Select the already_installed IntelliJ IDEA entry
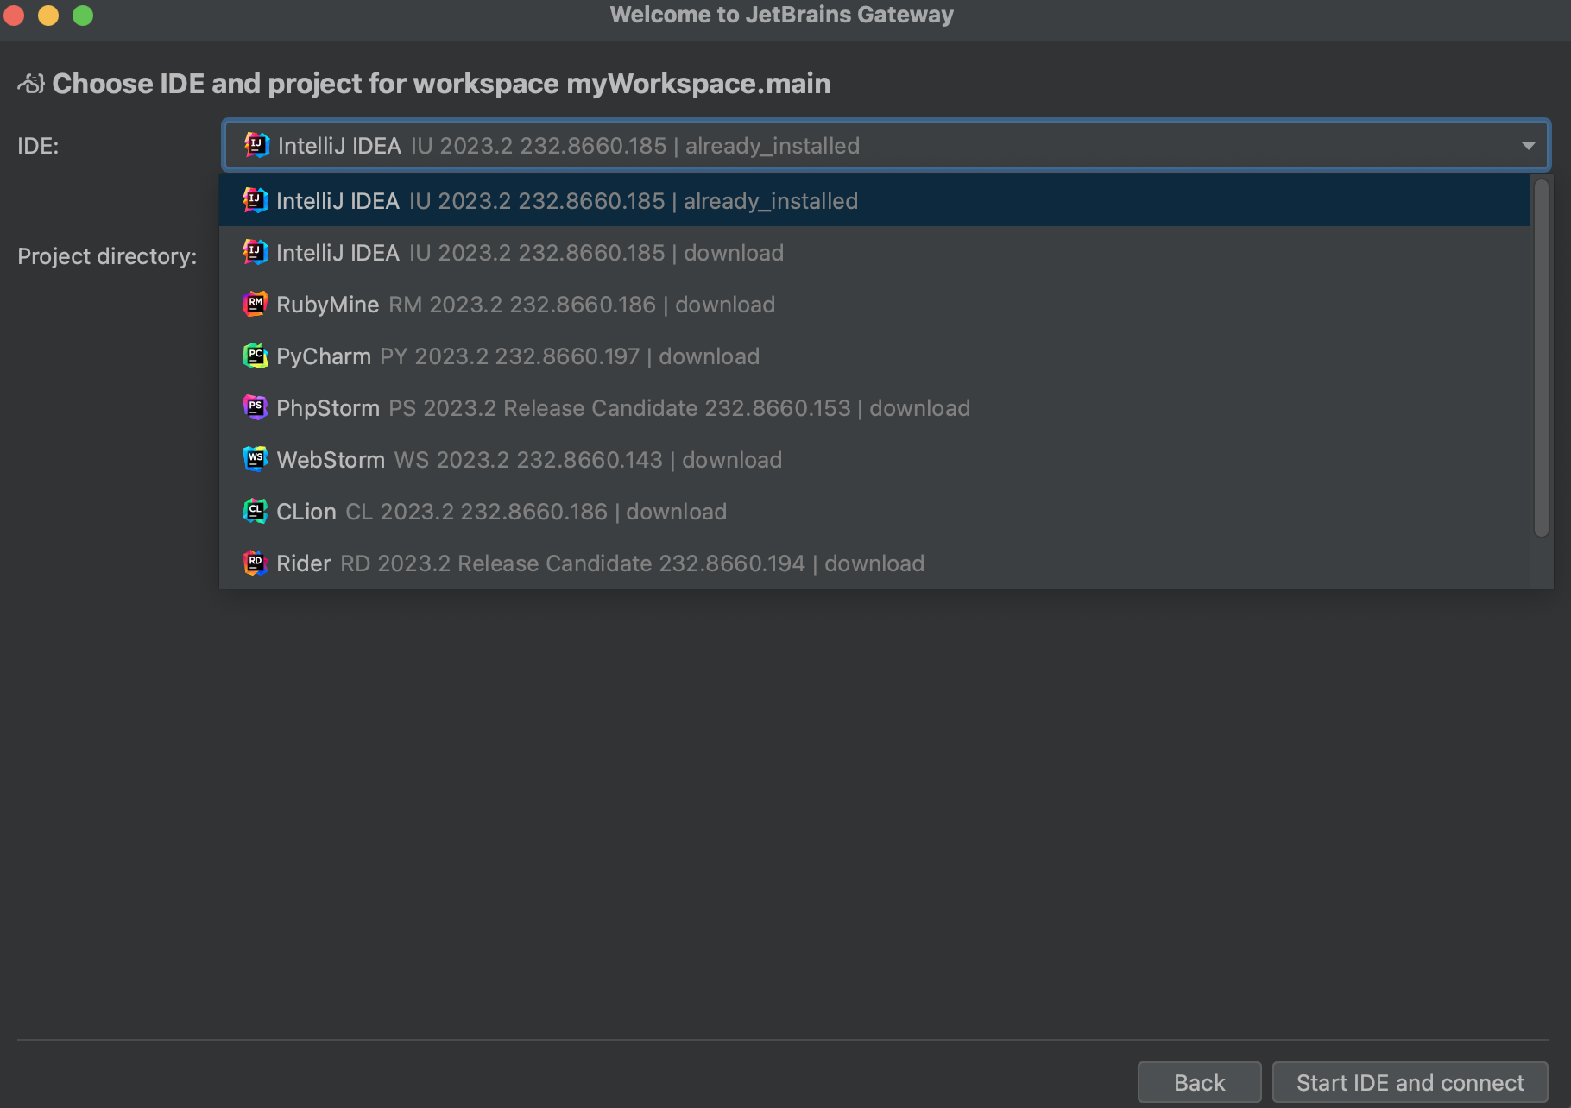Image resolution: width=1571 pixels, height=1108 pixels. tap(552, 200)
